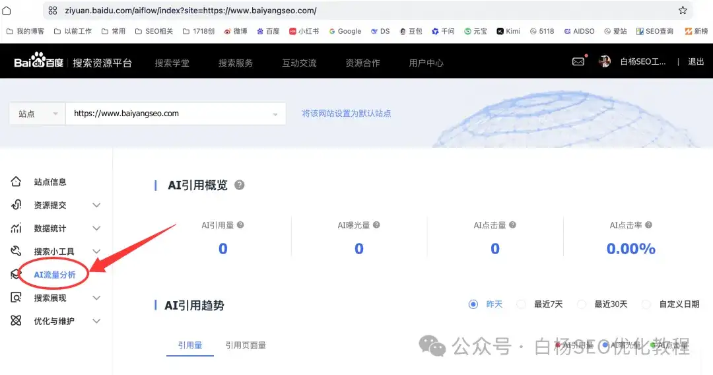Toggle the AI引用量 red legend marker
Screen dimensions: 713x375
coord(557,345)
